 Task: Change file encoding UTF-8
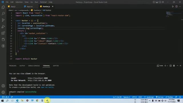tap(134, 97)
